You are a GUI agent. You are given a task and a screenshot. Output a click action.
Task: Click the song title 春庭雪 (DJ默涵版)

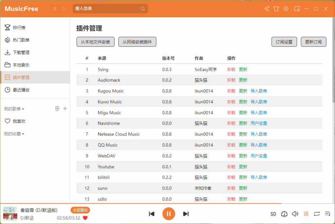[39, 210]
